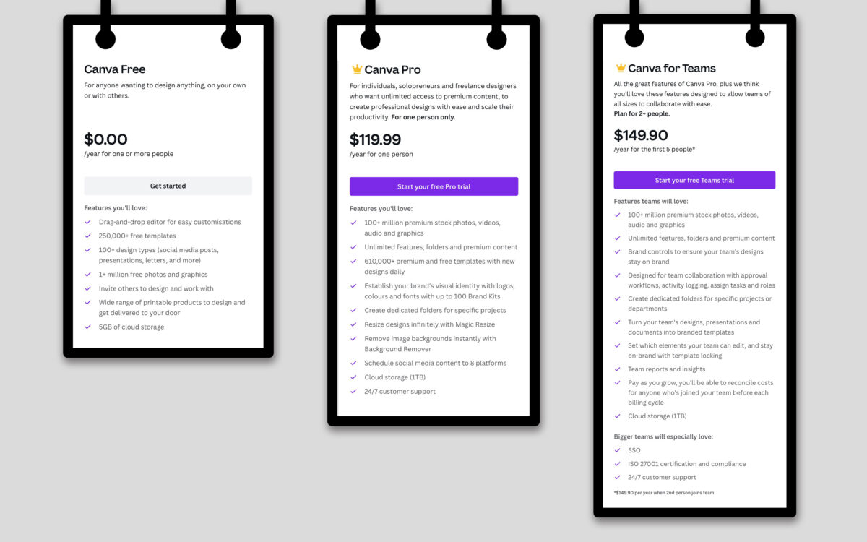Start your free Teams trial
The image size is (867, 542).
[x=694, y=180]
